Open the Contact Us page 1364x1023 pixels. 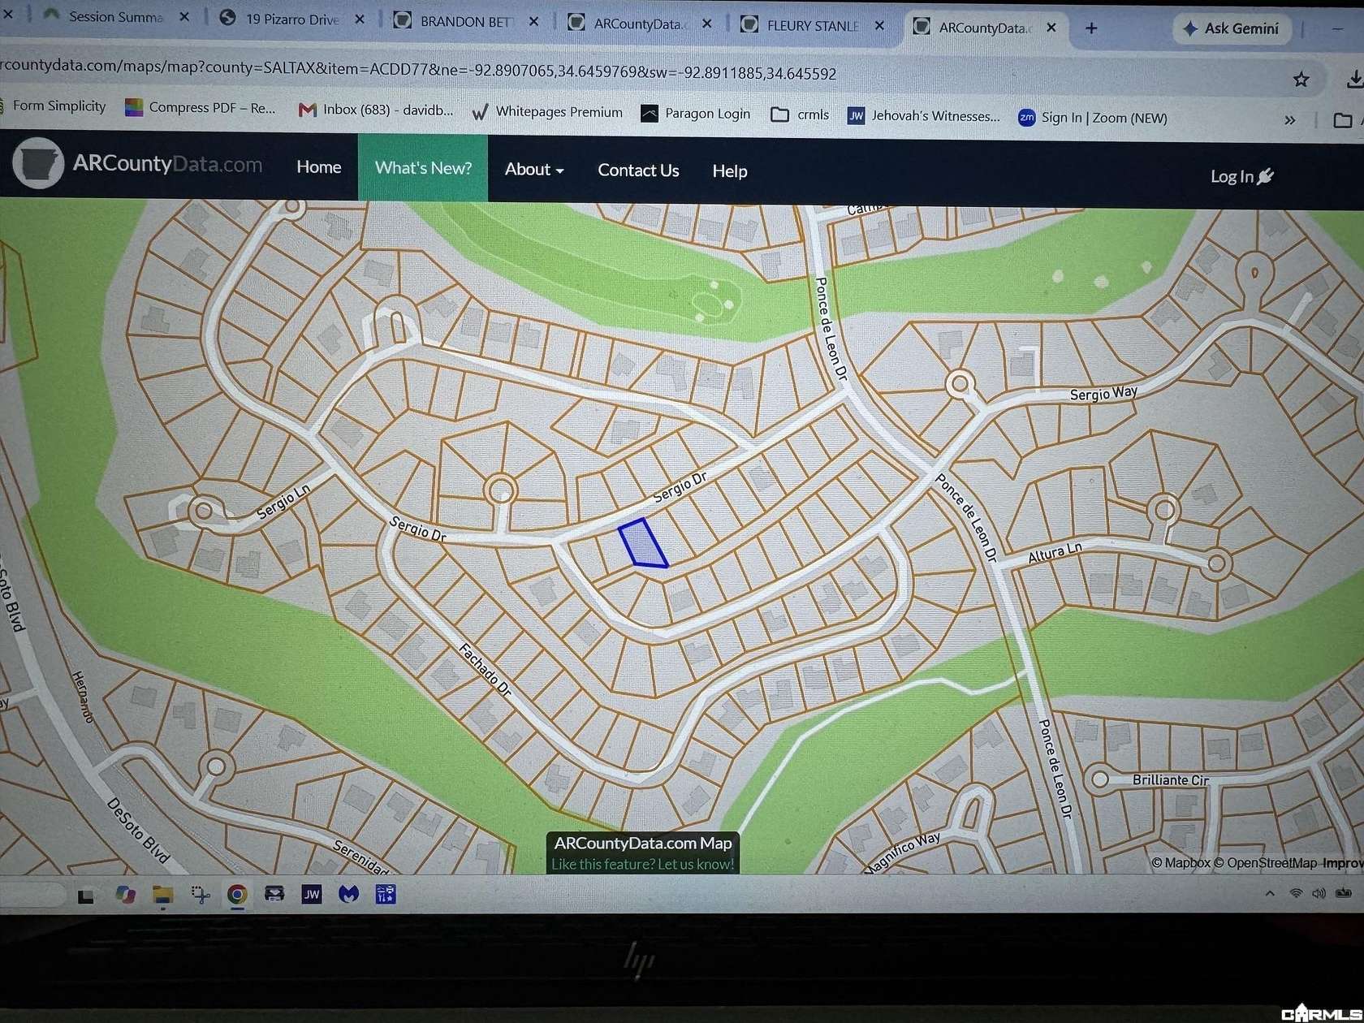(638, 170)
